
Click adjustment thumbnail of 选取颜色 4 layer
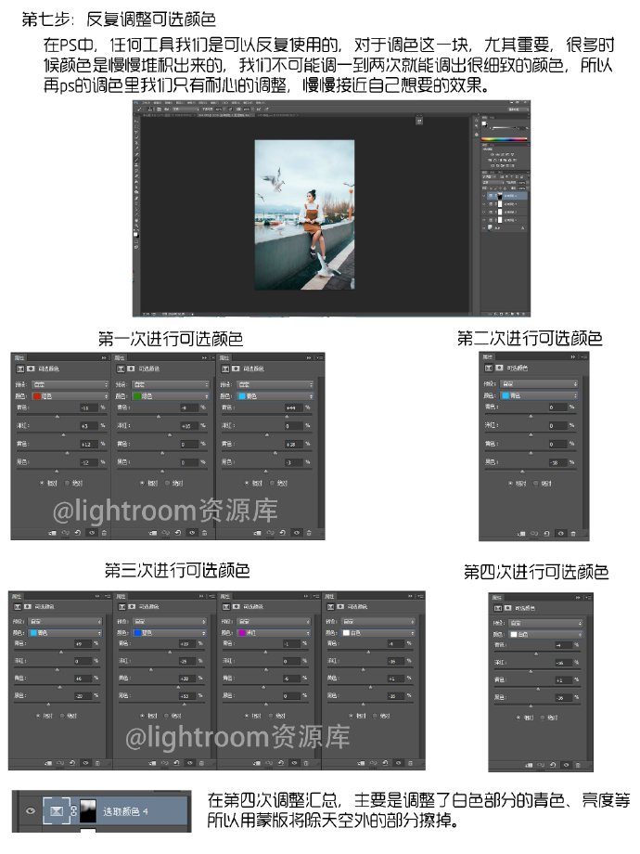tap(57, 811)
